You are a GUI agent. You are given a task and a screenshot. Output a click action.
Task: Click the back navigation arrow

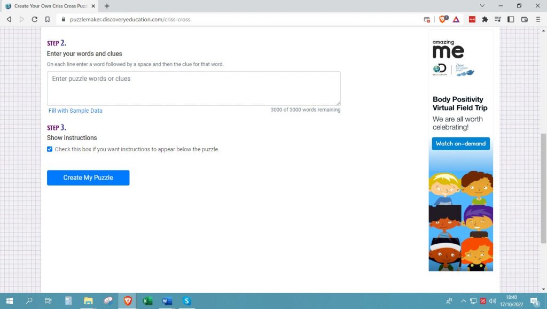(x=9, y=19)
